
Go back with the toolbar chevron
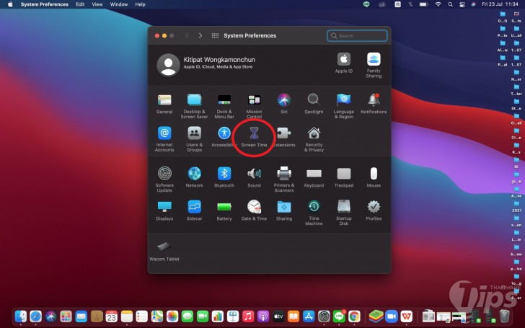pyautogui.click(x=187, y=35)
